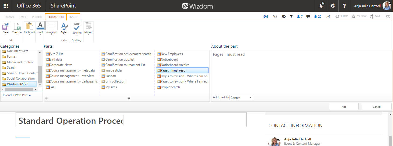The width and height of the screenshot is (393, 146).
Task: Open the sliders settings icon
Action: coord(328,16)
